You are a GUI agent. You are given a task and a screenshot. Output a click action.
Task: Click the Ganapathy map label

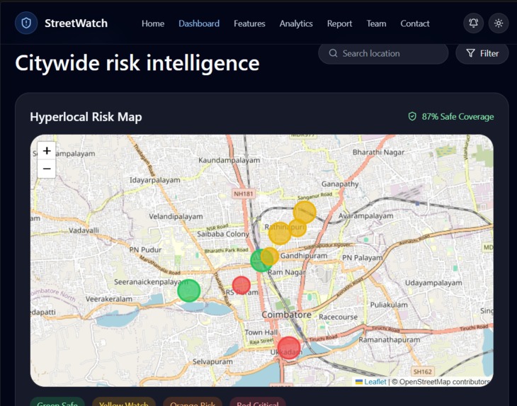click(x=340, y=184)
